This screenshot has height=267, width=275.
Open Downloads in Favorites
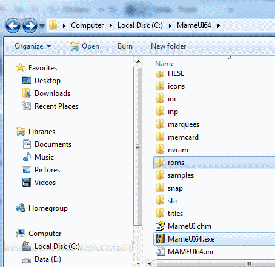(x=53, y=93)
